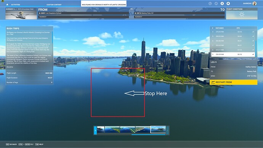Image resolution: width=263 pixels, height=148 pixels.
Task: Select highlighted leg 9 row
Action: click(233, 55)
